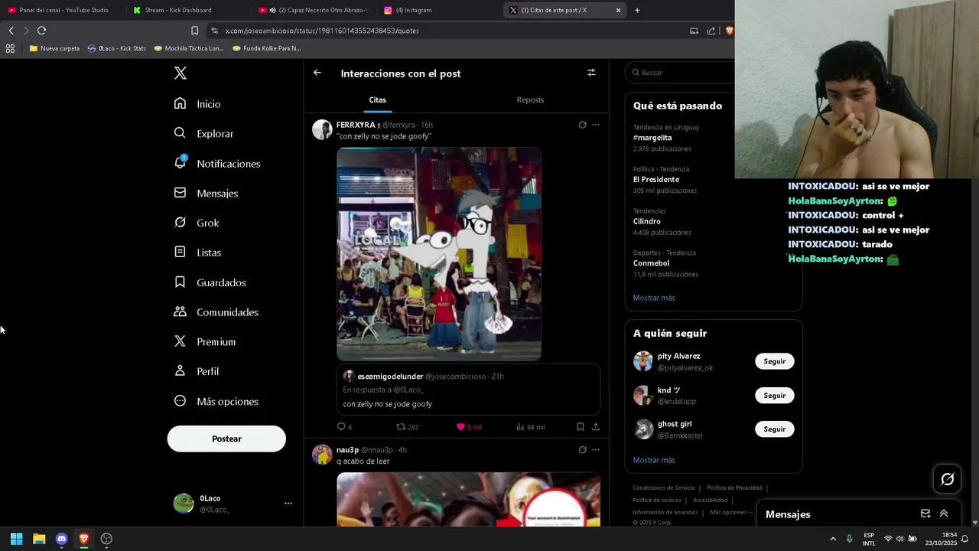This screenshot has height=551, width=979.
Task: Open the Nueva carpeta bookmarks folder
Action: click(54, 48)
